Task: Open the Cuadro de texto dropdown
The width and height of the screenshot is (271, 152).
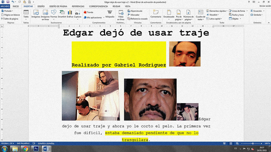Action: [x=200, y=15]
